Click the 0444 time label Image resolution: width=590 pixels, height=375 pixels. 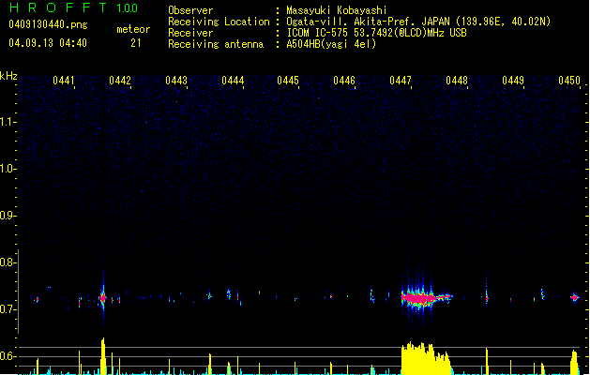tap(233, 82)
